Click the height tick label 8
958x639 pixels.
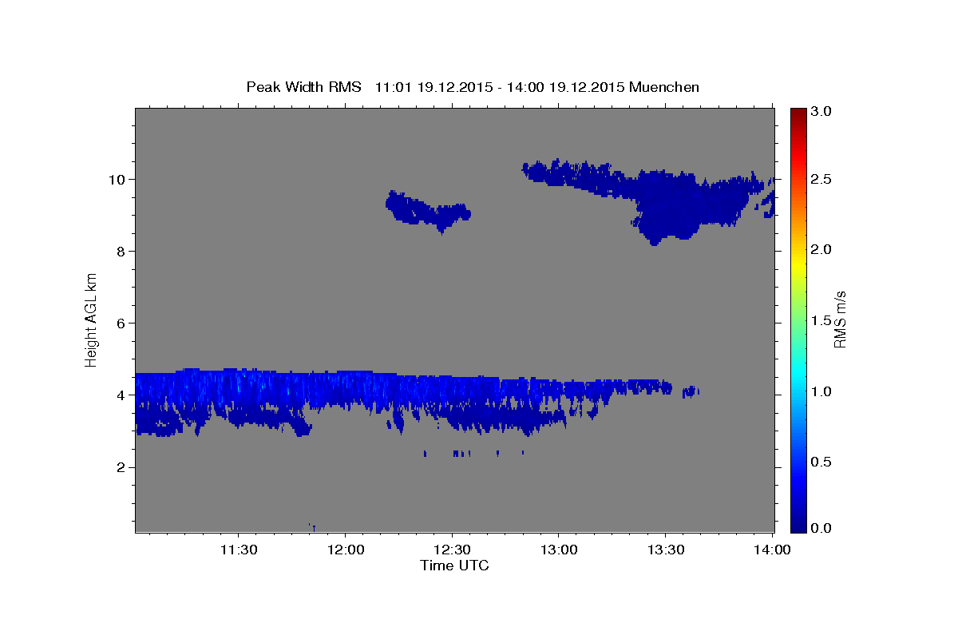click(123, 251)
